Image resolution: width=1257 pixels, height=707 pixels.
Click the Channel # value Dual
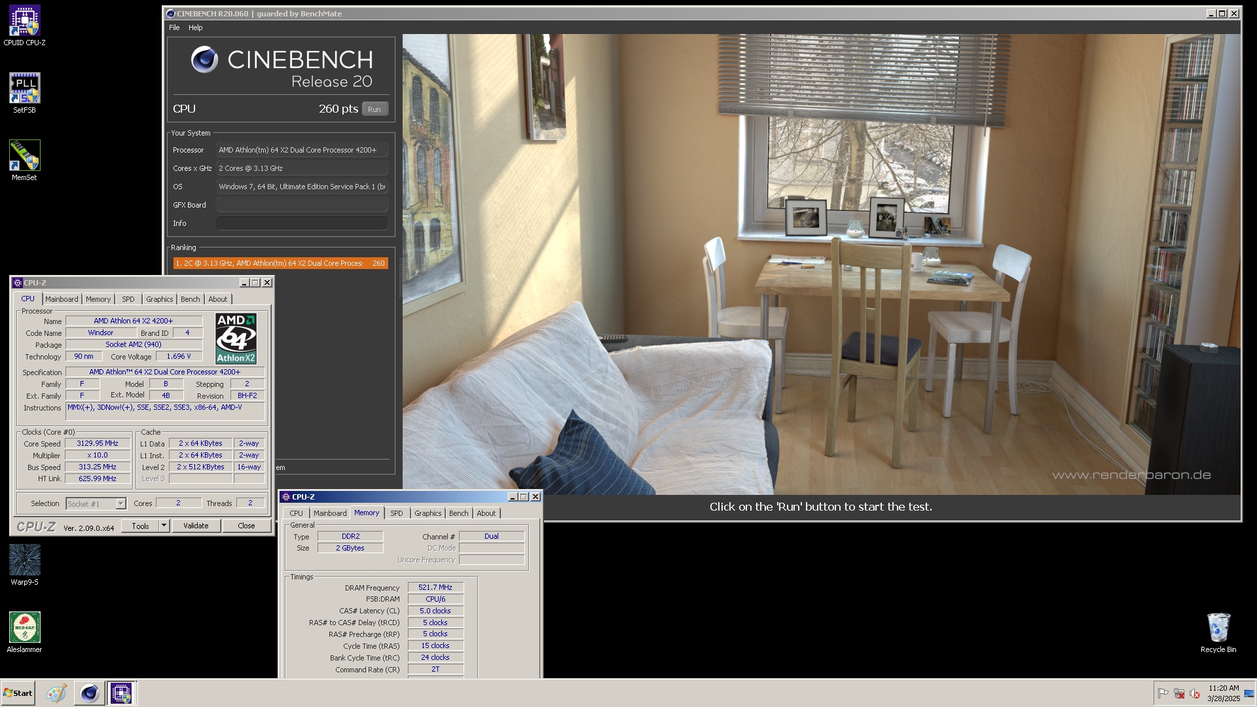point(492,536)
